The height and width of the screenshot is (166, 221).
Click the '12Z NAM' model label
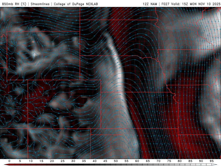(150, 4)
